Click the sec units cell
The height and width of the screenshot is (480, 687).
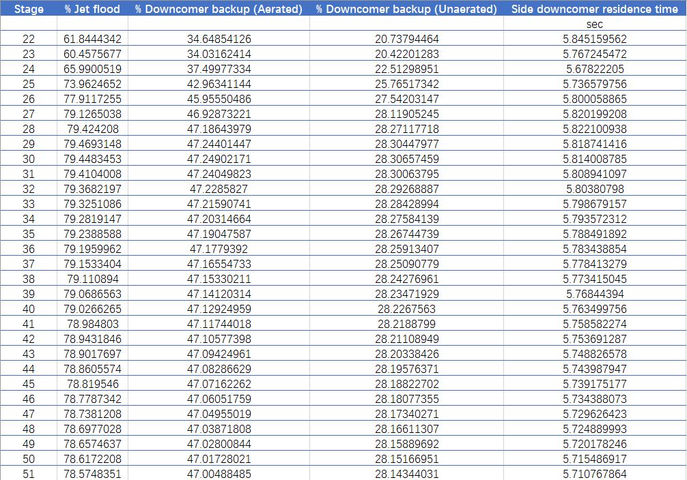coord(595,24)
